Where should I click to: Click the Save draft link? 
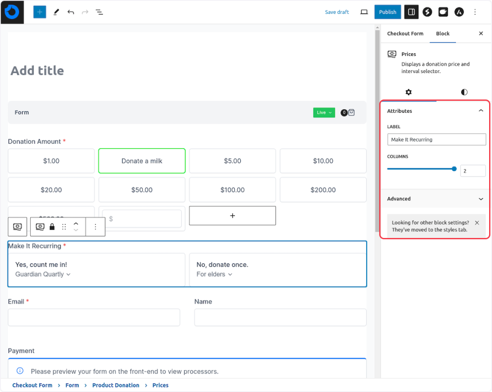(x=337, y=12)
